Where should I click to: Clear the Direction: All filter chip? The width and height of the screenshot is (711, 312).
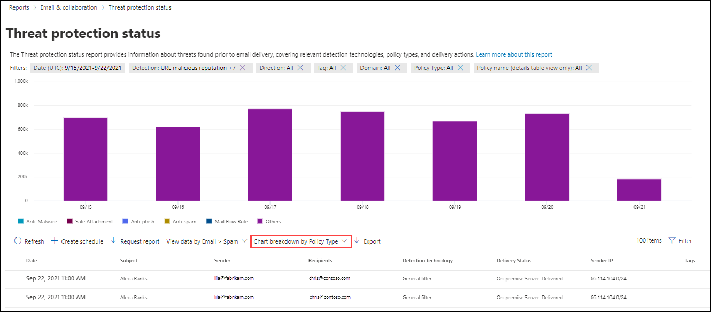300,68
